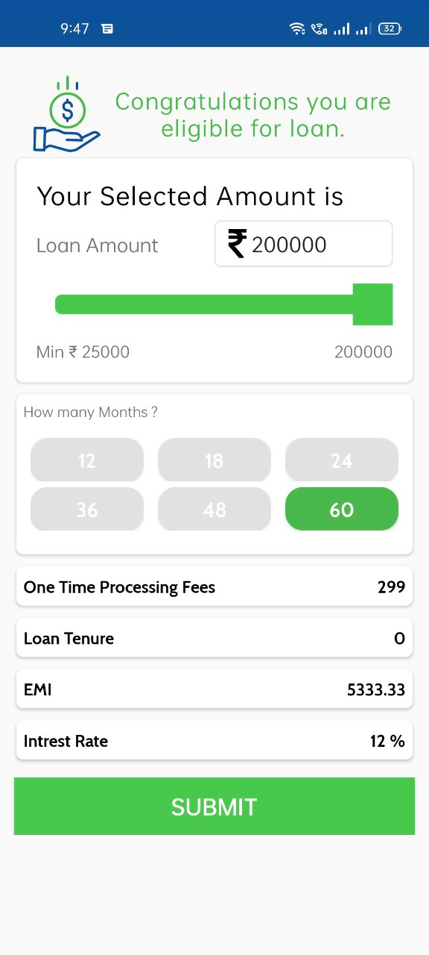Select the highlighted 60 months option
This screenshot has height=955, width=429.
(x=342, y=509)
